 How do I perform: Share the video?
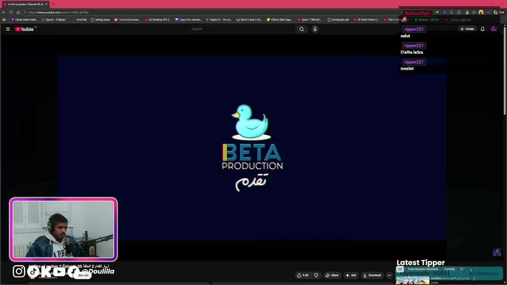[x=332, y=275]
